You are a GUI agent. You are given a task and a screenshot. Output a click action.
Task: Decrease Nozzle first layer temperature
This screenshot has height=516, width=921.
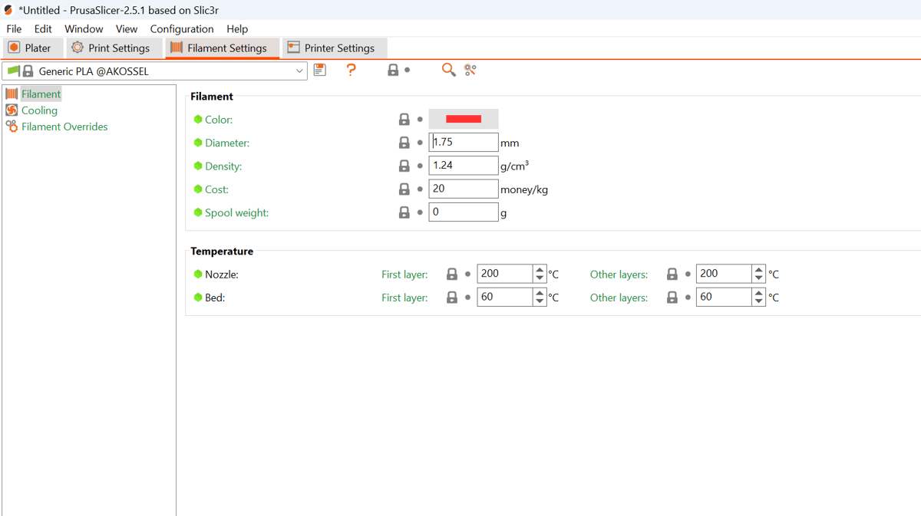click(x=540, y=278)
